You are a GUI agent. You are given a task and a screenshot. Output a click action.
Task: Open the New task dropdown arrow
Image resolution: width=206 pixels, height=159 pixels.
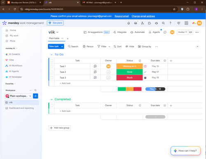[x=62, y=47]
